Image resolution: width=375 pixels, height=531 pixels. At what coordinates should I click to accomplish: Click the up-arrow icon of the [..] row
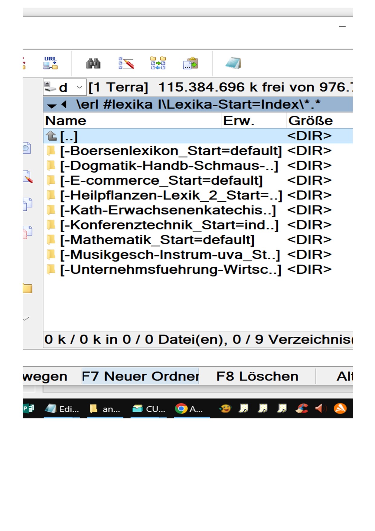[x=51, y=136]
